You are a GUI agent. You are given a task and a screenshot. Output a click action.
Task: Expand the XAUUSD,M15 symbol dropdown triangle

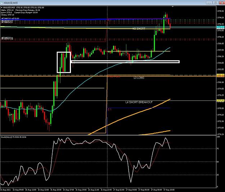tap(1, 8)
